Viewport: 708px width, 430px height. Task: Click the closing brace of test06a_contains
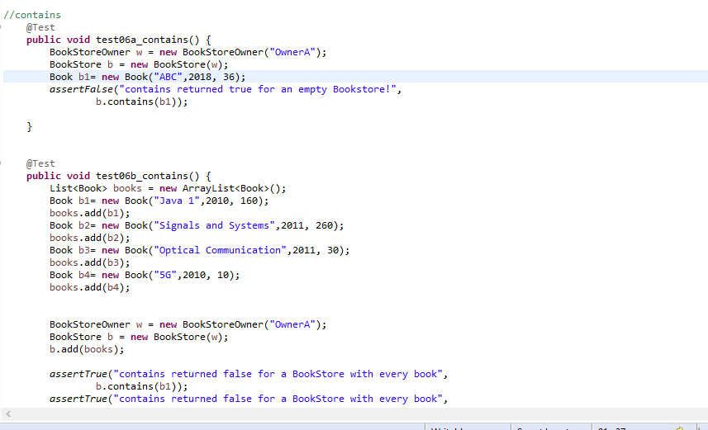point(30,127)
